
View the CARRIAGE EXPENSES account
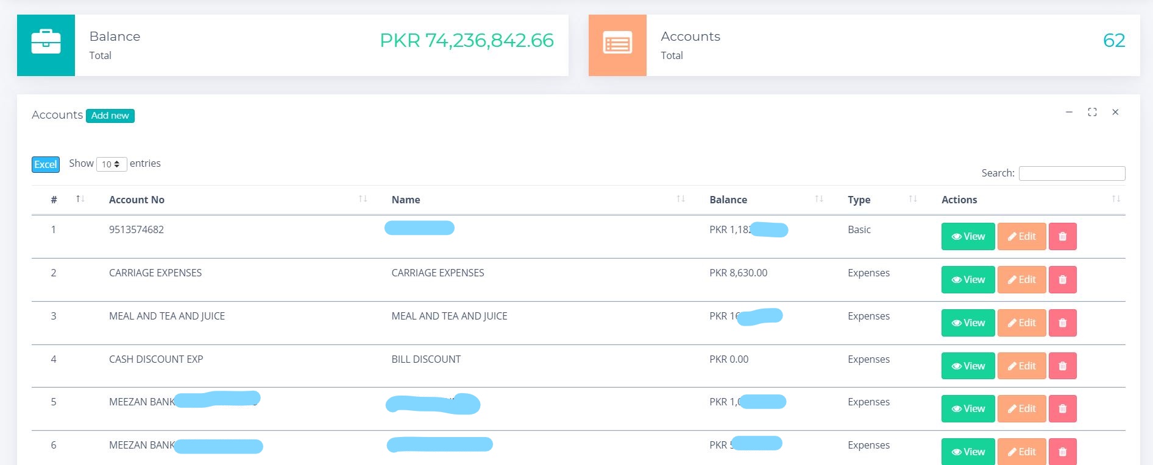pos(968,280)
